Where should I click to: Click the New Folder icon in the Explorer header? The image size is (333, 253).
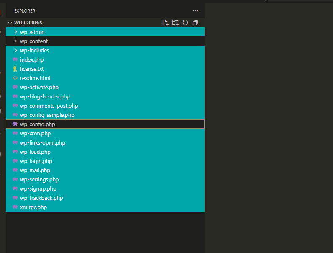coord(175,23)
